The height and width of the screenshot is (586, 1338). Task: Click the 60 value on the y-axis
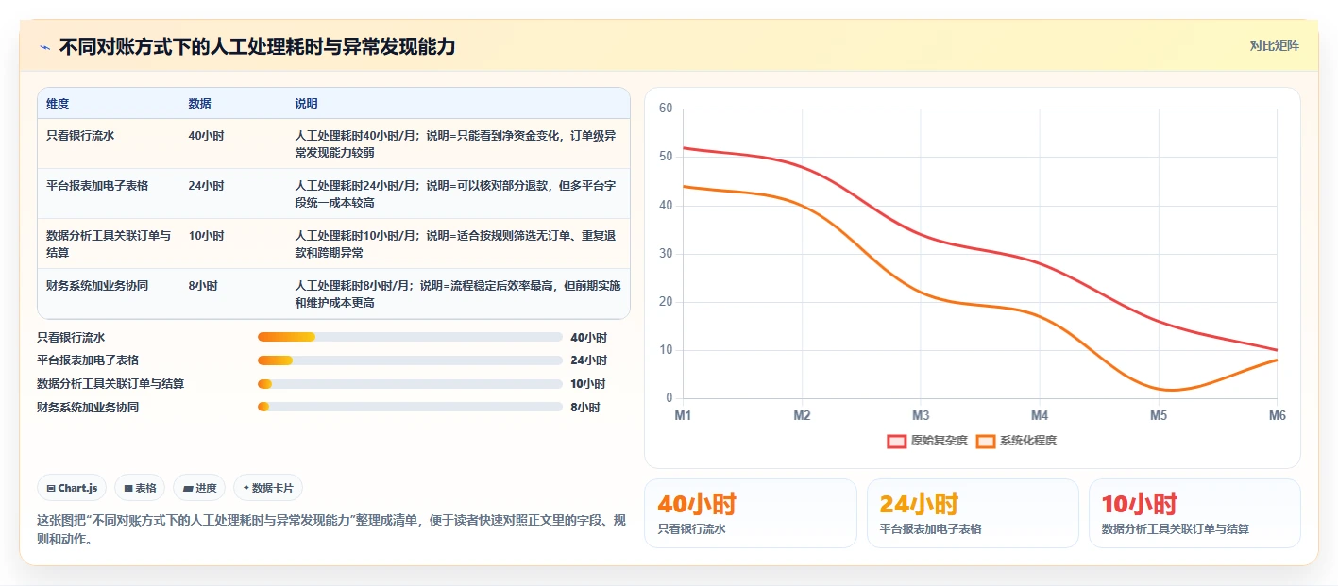tap(666, 109)
